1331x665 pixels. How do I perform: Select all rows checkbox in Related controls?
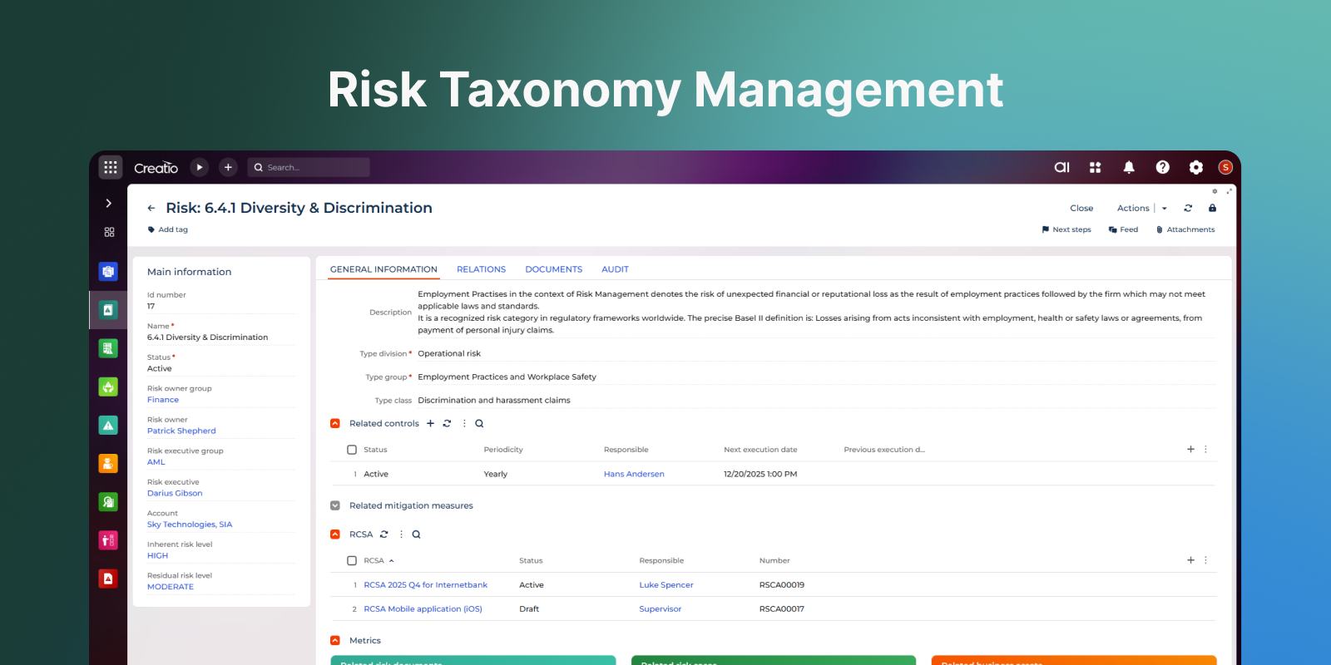[352, 450]
